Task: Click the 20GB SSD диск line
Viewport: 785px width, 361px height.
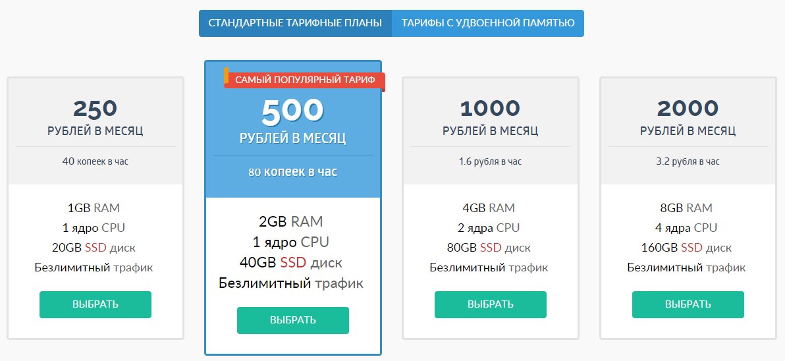Action: click(x=94, y=248)
